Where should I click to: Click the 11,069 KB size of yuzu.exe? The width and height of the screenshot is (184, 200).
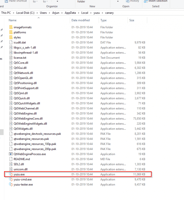pyautogui.click(x=139, y=174)
